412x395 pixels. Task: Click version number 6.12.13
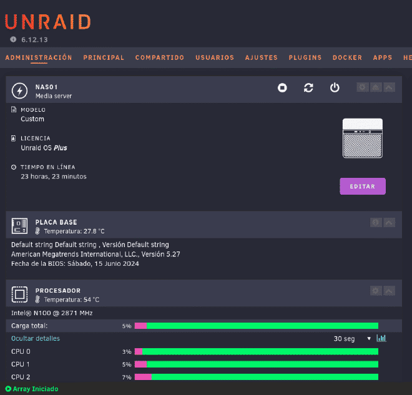[x=34, y=40]
